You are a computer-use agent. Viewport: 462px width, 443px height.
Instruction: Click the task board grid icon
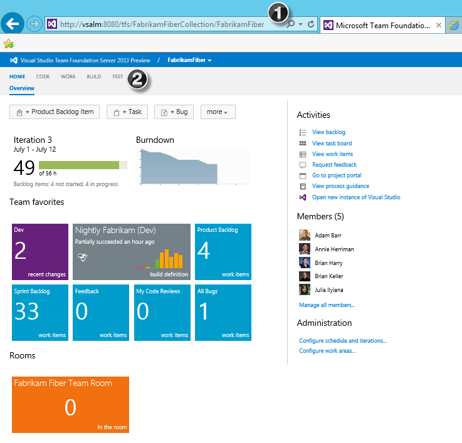point(303,143)
